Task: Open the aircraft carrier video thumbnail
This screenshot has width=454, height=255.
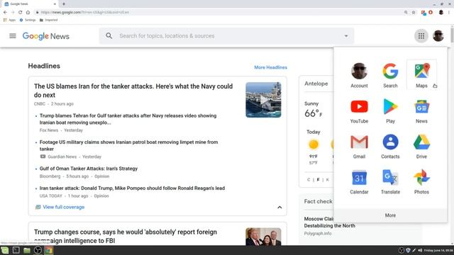Action: 263,100
